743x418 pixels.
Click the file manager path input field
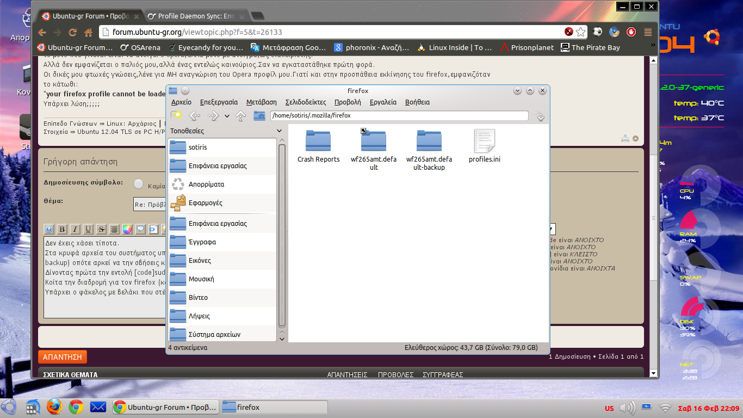(399, 115)
